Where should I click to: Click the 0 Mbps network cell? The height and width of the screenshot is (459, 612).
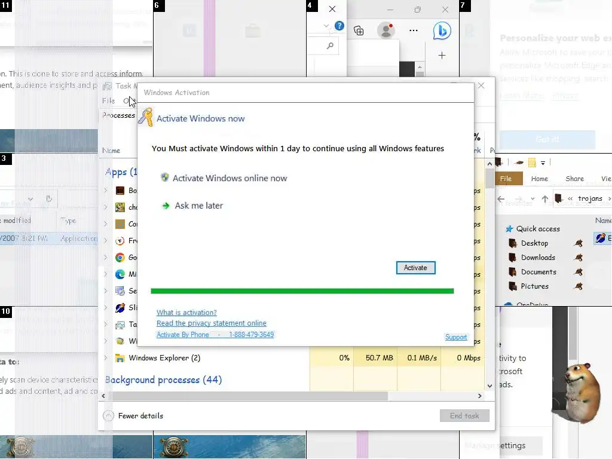point(463,358)
